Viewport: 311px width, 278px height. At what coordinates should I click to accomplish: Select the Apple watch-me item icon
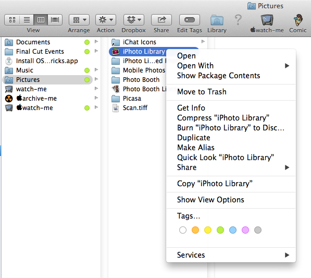(9, 108)
